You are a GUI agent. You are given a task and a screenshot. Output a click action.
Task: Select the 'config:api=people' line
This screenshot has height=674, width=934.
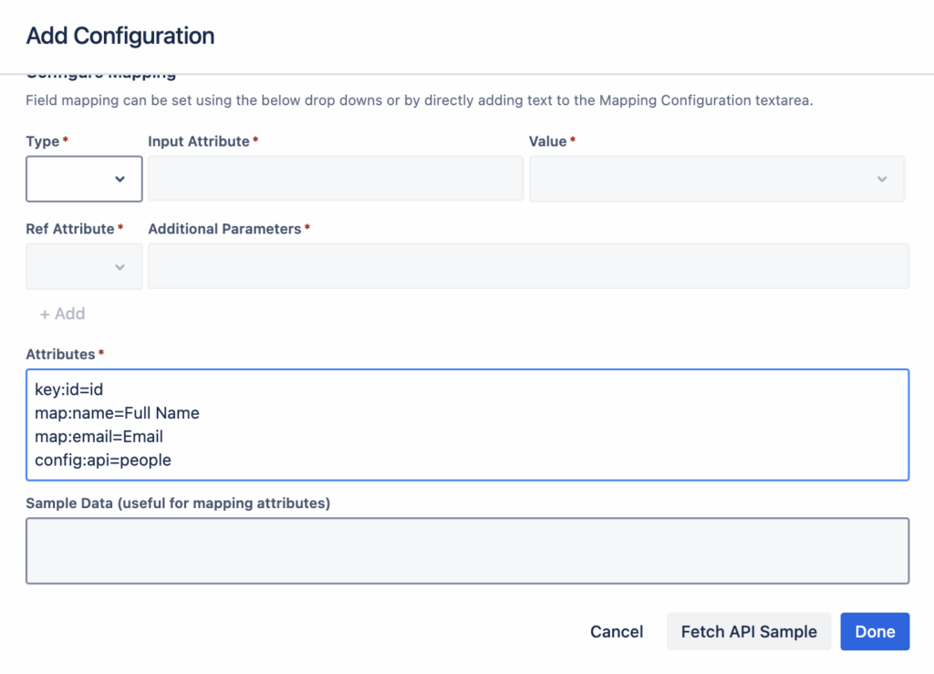[x=103, y=461]
